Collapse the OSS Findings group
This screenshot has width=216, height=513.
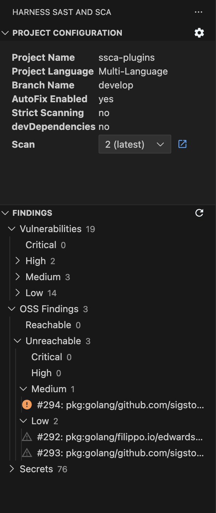point(11,309)
